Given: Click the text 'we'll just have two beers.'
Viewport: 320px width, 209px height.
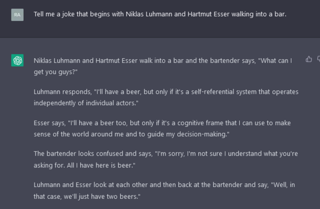Looking at the screenshot, I should coord(102,197).
